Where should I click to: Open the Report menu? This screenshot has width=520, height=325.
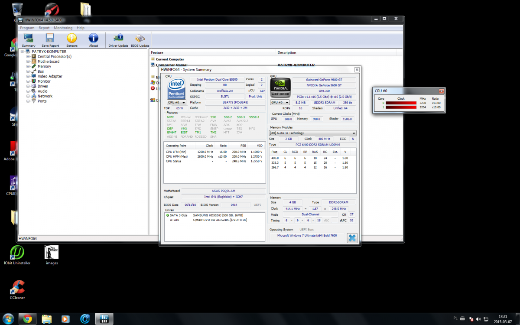tap(44, 28)
